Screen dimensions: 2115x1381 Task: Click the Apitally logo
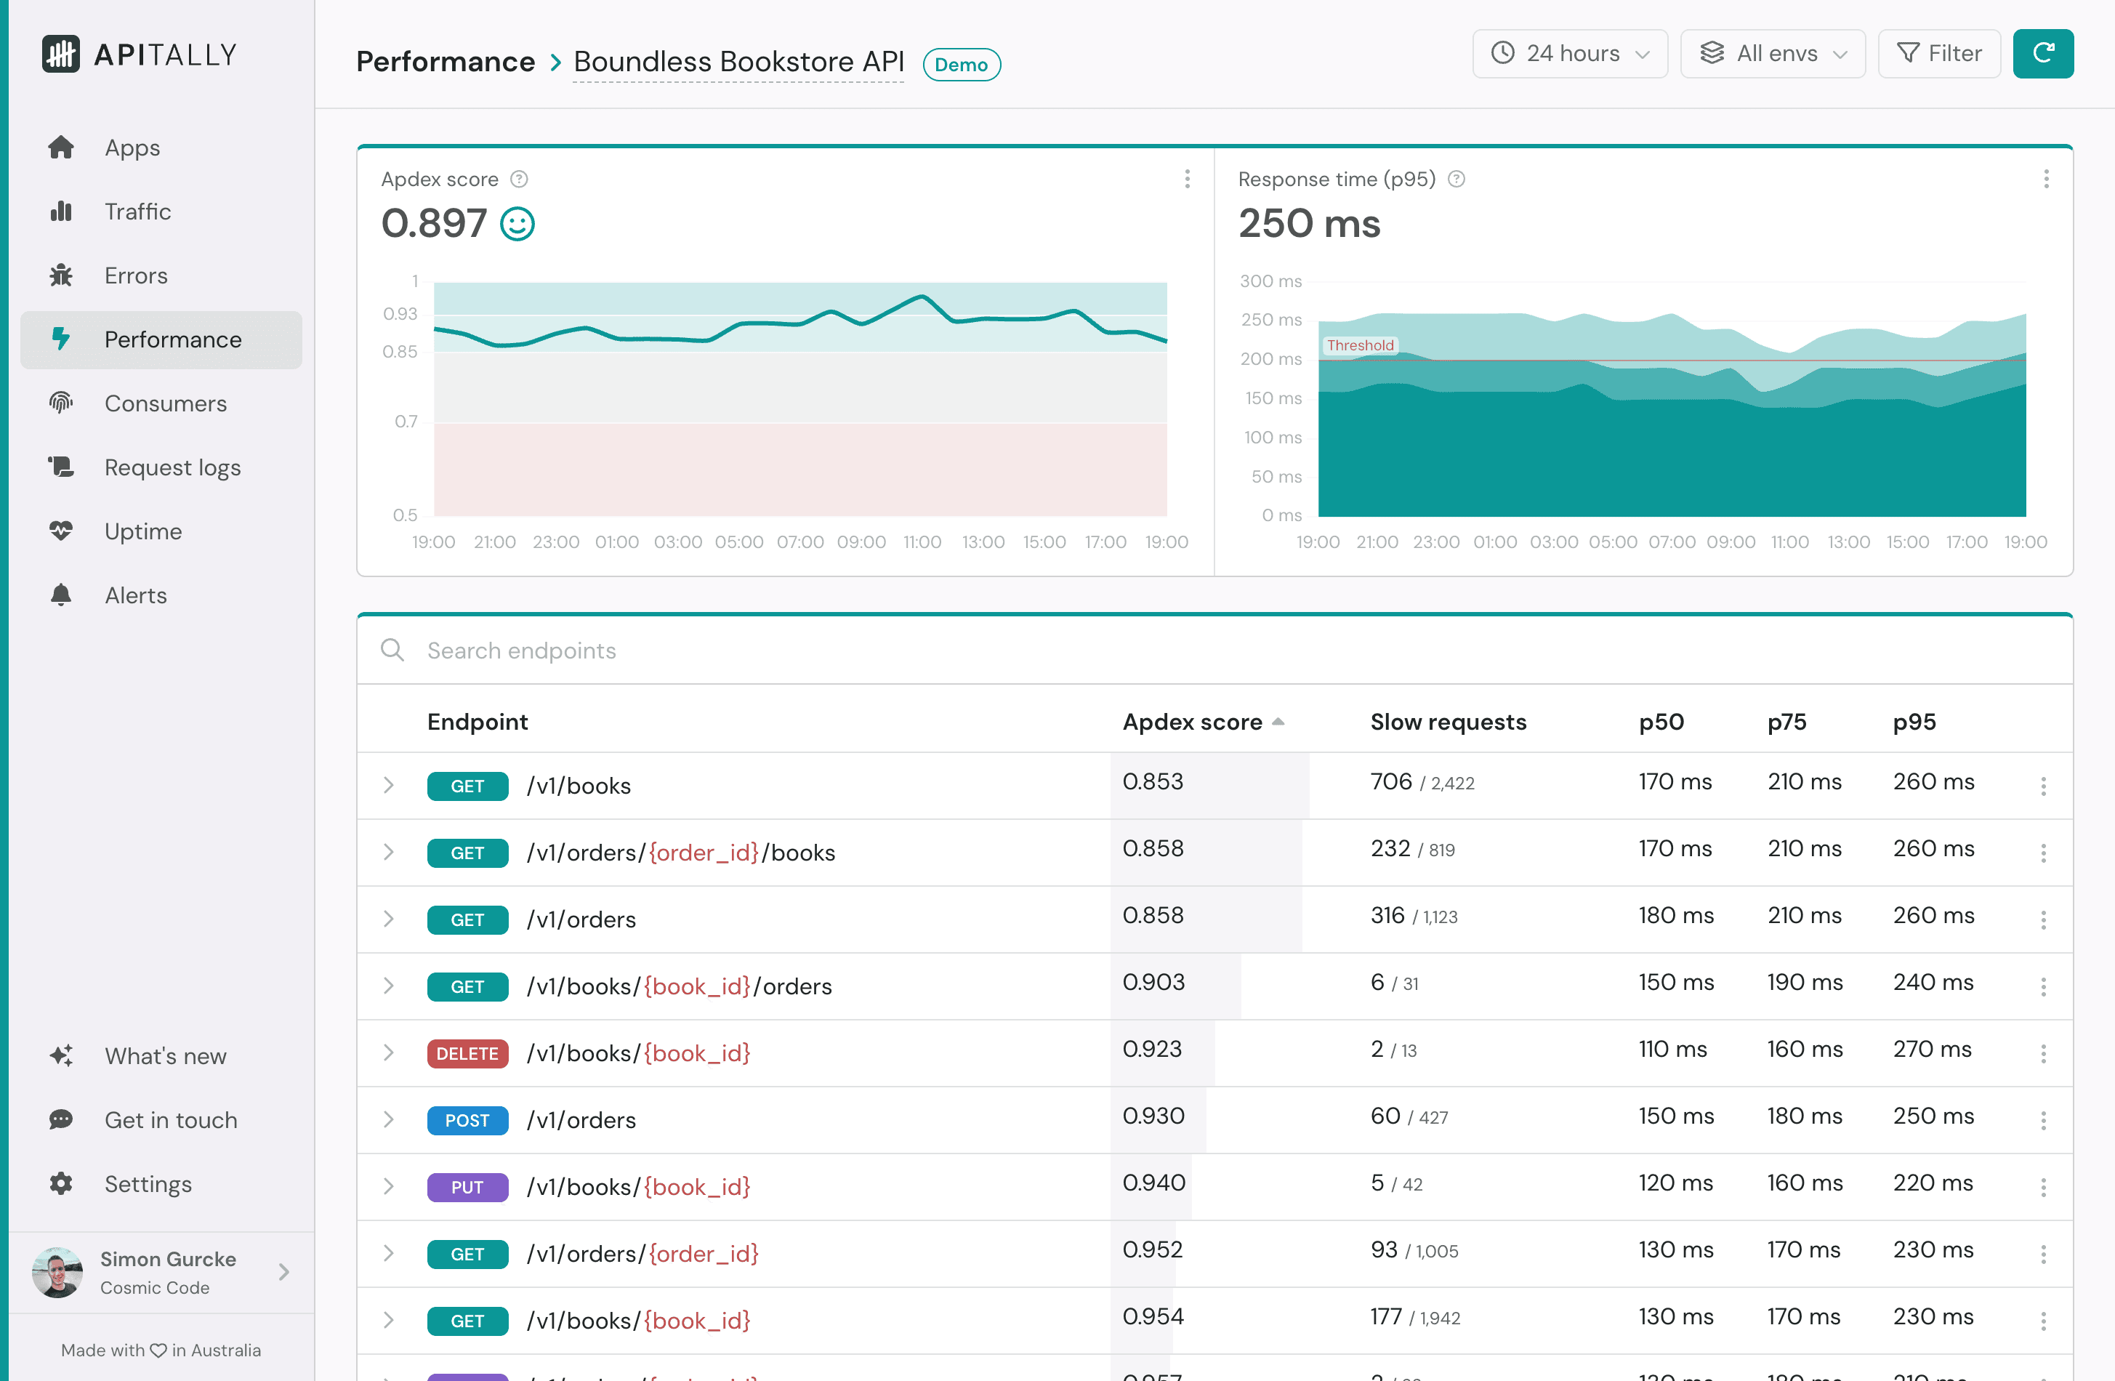tap(139, 55)
